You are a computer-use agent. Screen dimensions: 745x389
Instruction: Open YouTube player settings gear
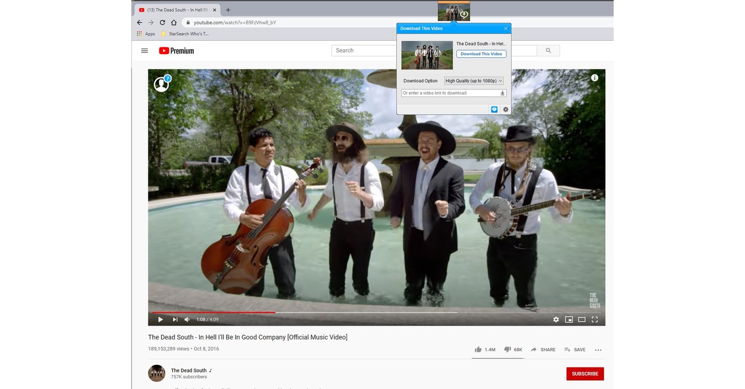tap(556, 320)
